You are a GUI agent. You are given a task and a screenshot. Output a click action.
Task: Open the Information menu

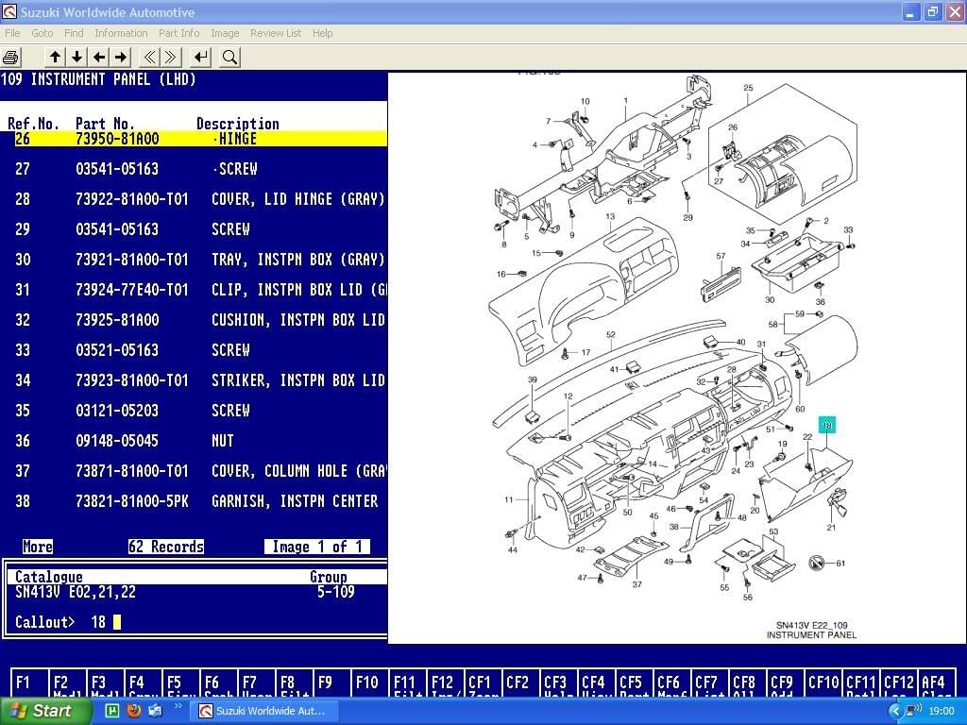click(121, 33)
